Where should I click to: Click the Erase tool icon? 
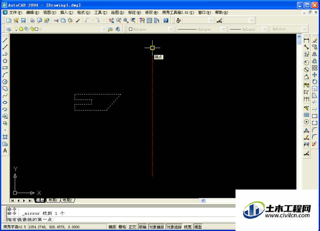tap(315, 40)
